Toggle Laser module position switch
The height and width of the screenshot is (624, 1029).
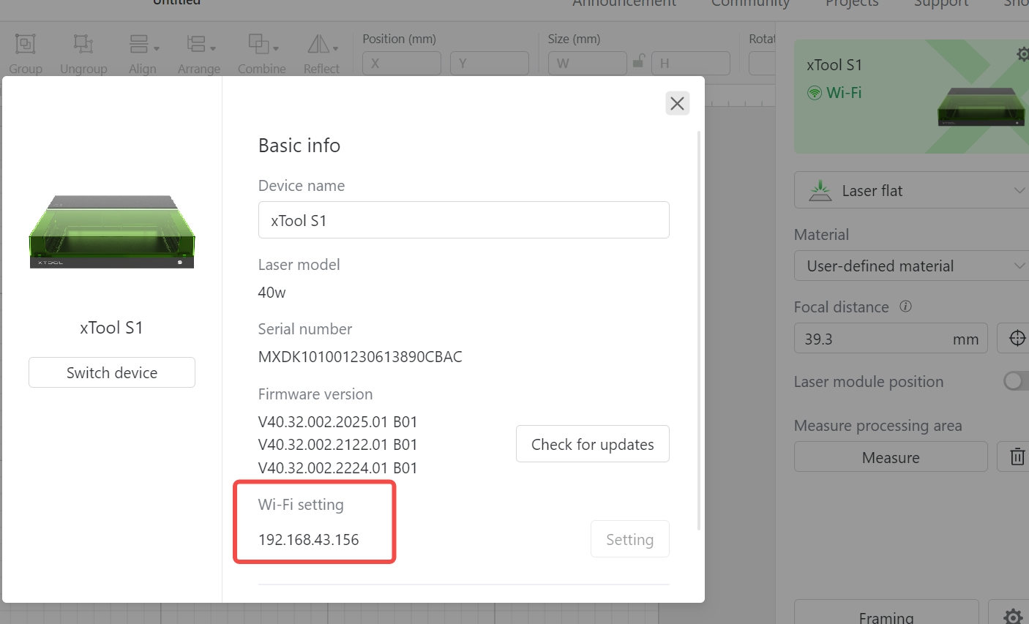1016,381
